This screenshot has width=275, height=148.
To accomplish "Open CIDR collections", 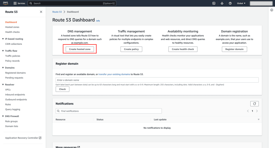I will pos(13,44).
